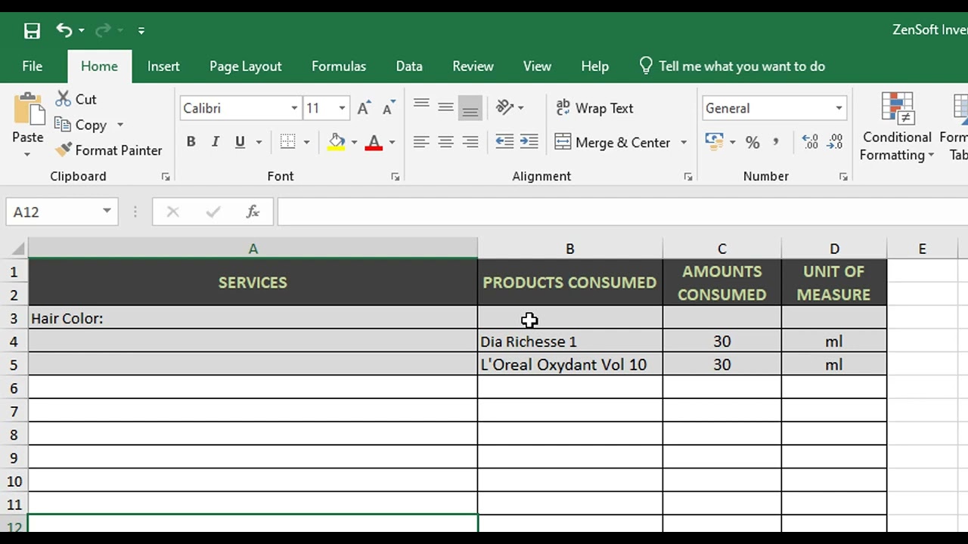The image size is (968, 544).
Task: Click the Save icon in the quick access toolbar
Action: coord(32,30)
